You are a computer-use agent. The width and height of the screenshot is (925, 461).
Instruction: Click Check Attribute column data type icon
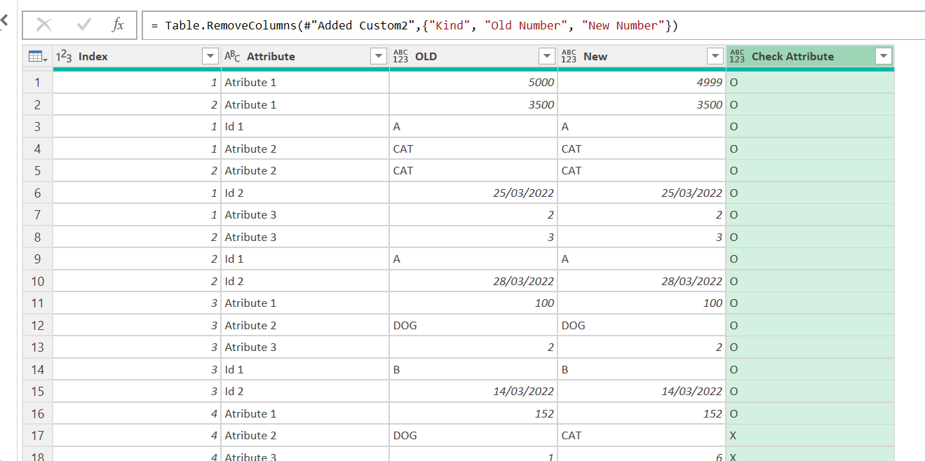pos(737,57)
